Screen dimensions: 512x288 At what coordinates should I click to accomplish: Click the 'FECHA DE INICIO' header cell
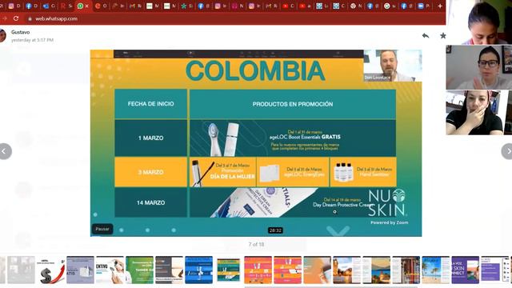click(150, 104)
